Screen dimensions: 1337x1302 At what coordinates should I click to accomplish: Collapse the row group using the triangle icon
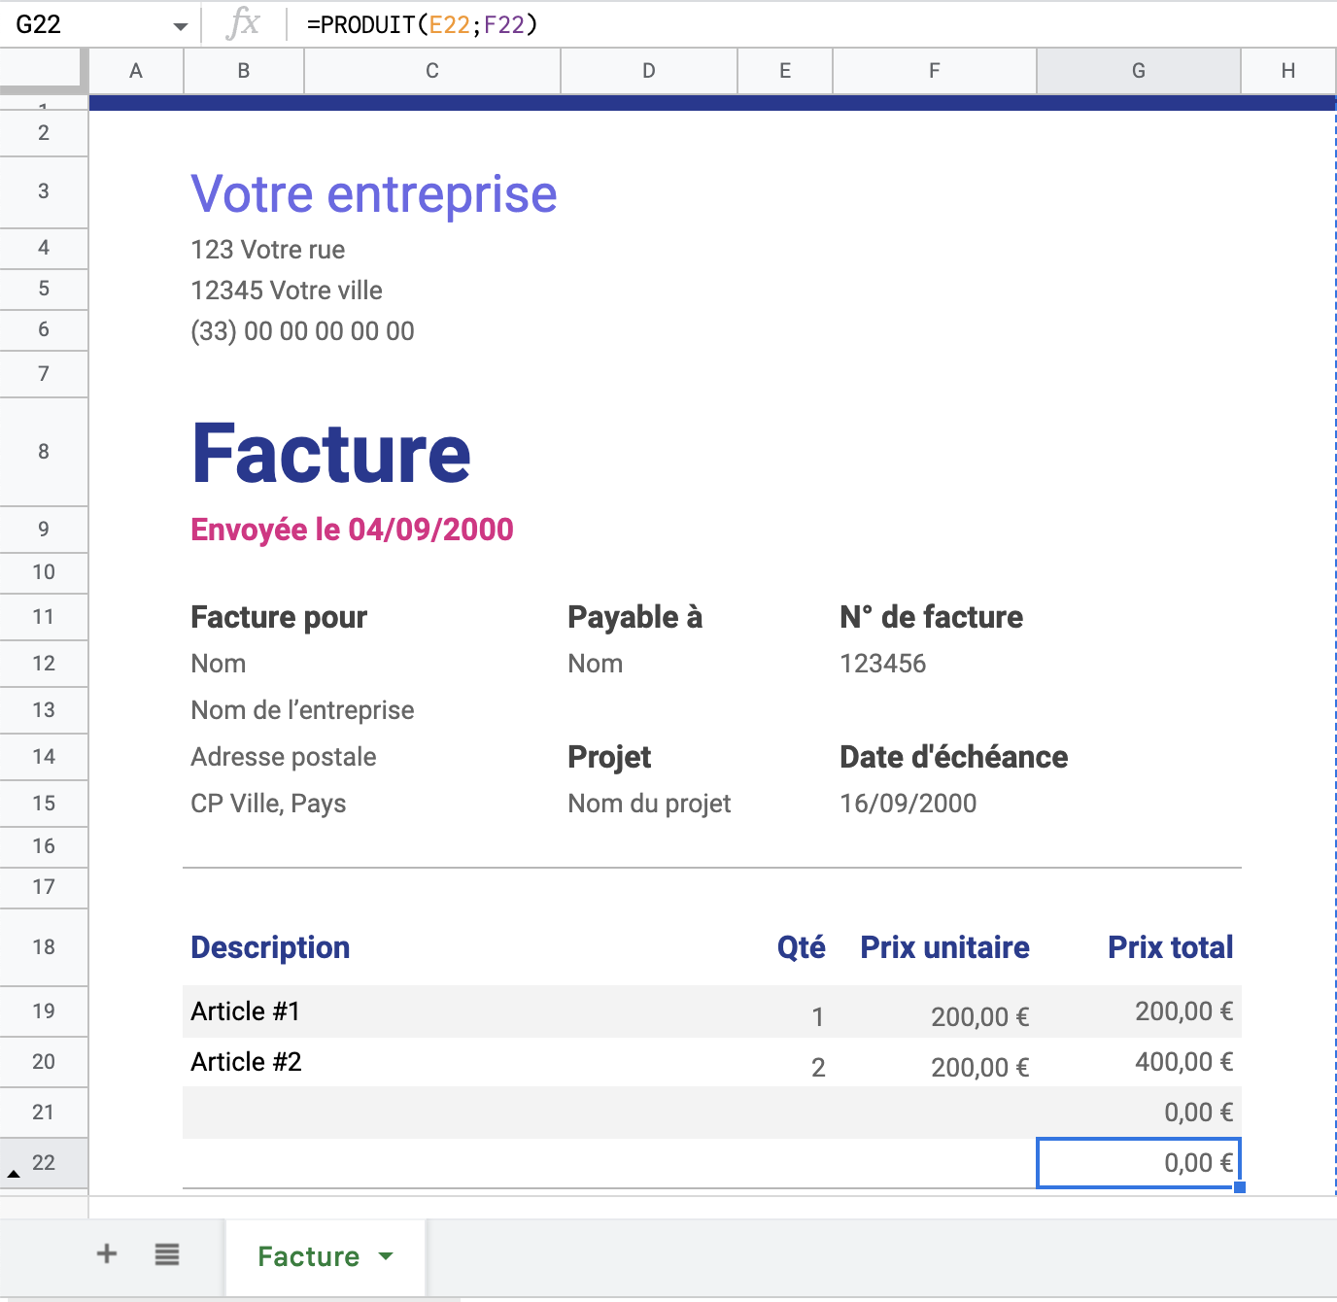[x=14, y=1172]
